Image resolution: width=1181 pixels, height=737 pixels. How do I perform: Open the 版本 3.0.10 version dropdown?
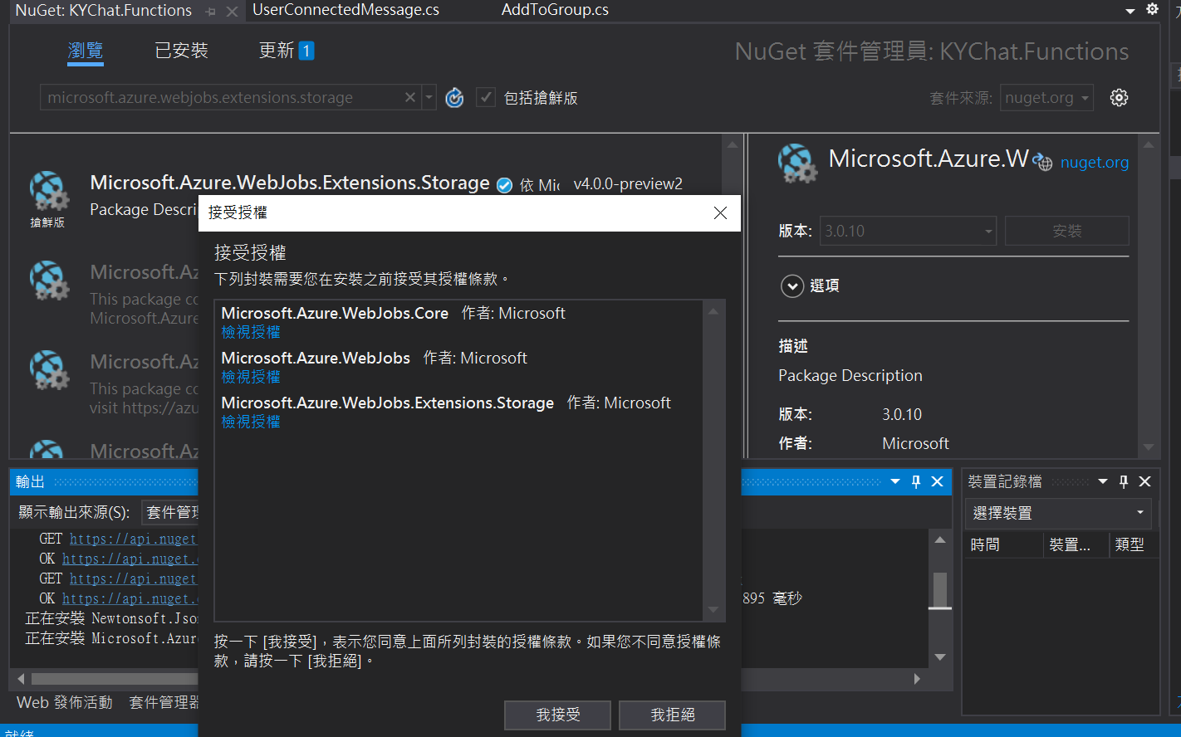pos(908,231)
